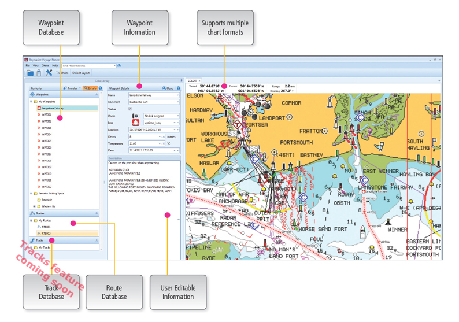This screenshot has width=459, height=322.
Task: Open the Charts menu
Action: (x=45, y=66)
